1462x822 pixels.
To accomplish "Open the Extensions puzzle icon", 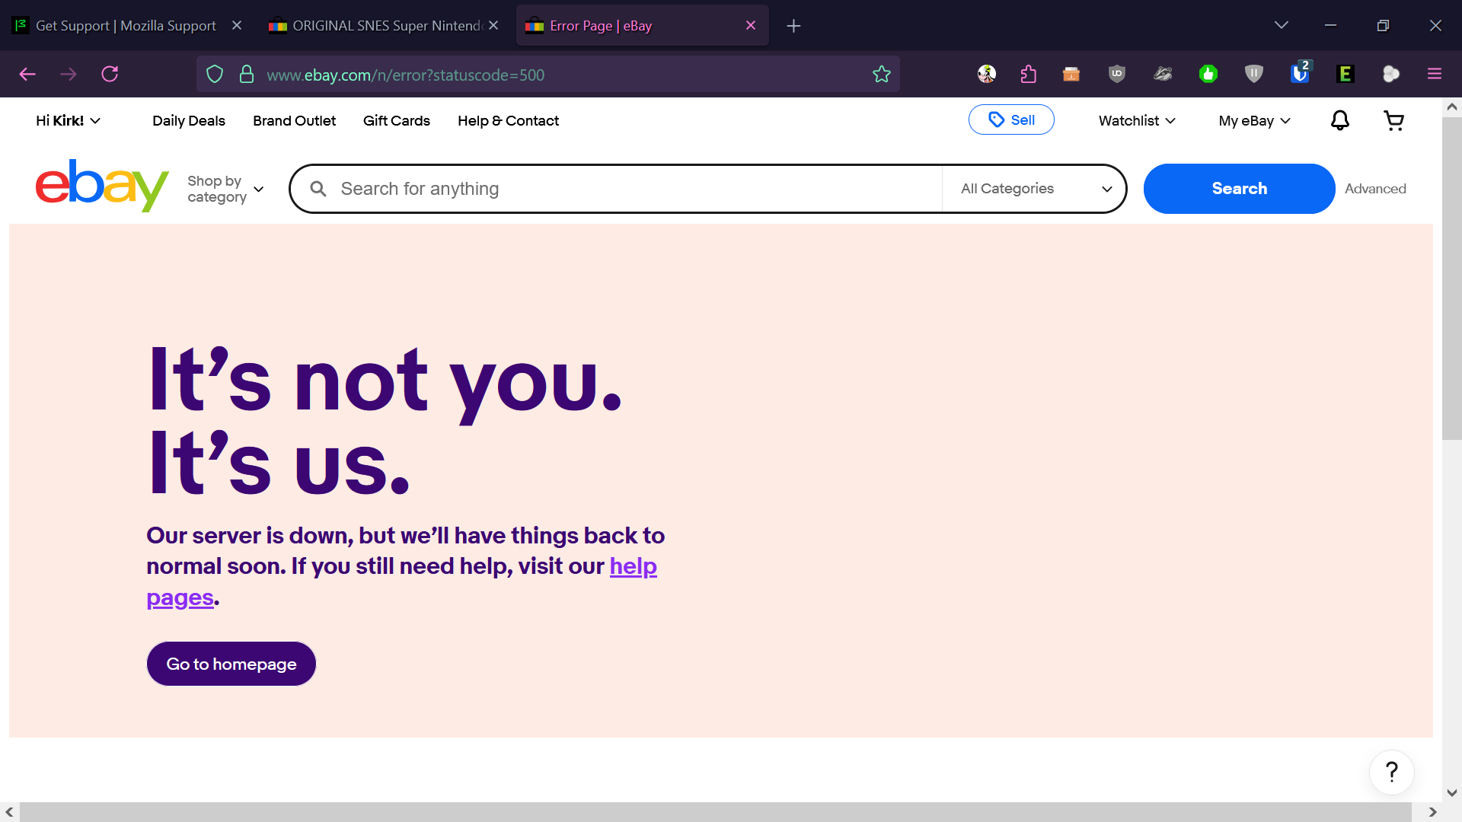I will point(1028,74).
